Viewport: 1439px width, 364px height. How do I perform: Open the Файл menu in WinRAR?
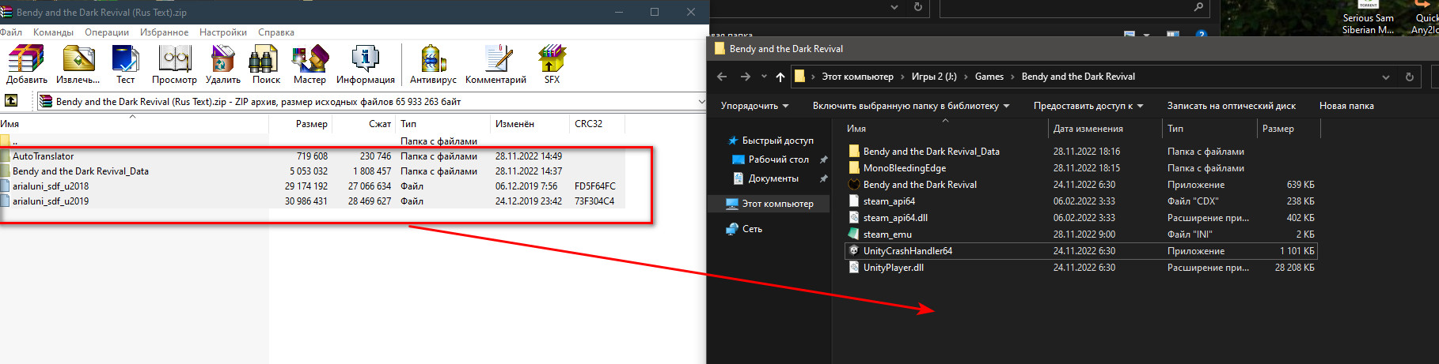pos(11,32)
